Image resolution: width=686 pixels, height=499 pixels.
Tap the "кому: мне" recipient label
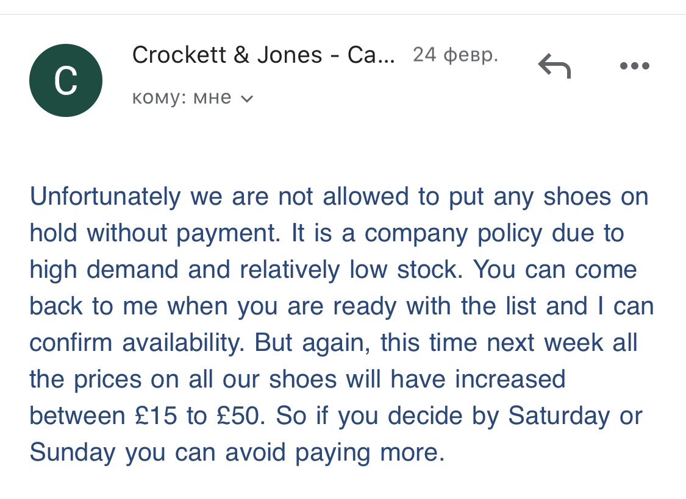182,97
